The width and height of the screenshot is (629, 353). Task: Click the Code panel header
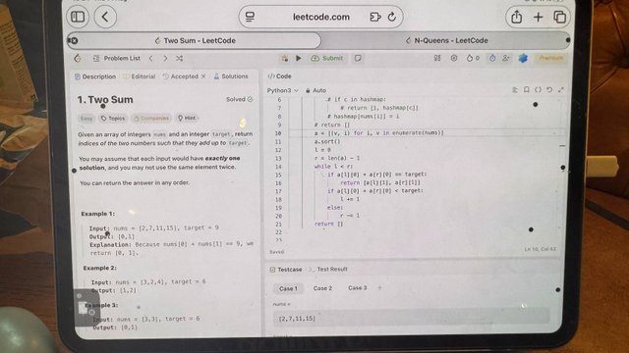click(x=279, y=76)
